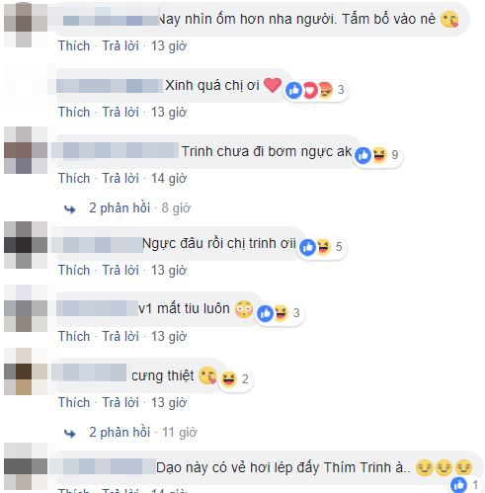Open avatar of 'cưng thiệt' commenter

pos(26,371)
